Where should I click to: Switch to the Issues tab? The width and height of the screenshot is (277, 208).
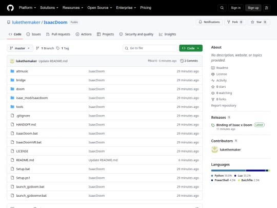33,34
